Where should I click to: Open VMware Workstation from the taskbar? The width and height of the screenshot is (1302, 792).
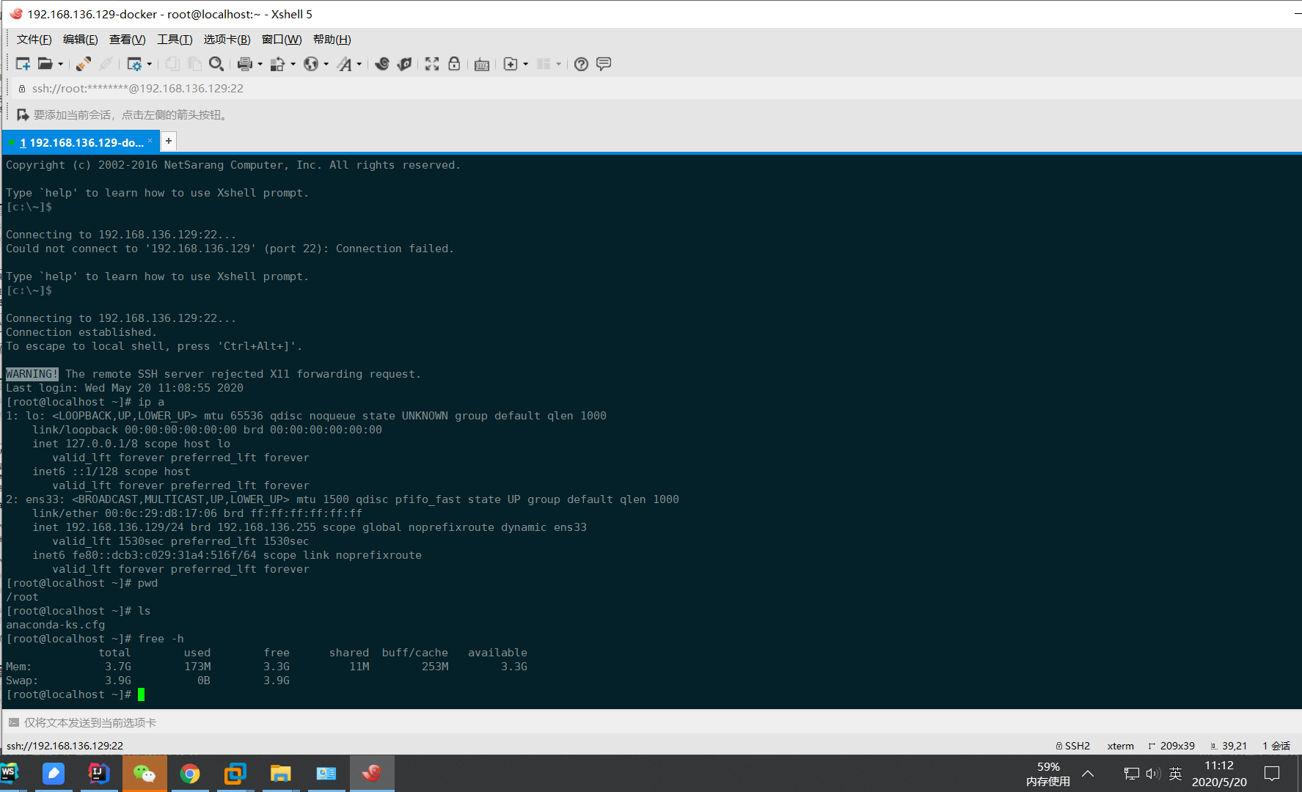(x=235, y=774)
